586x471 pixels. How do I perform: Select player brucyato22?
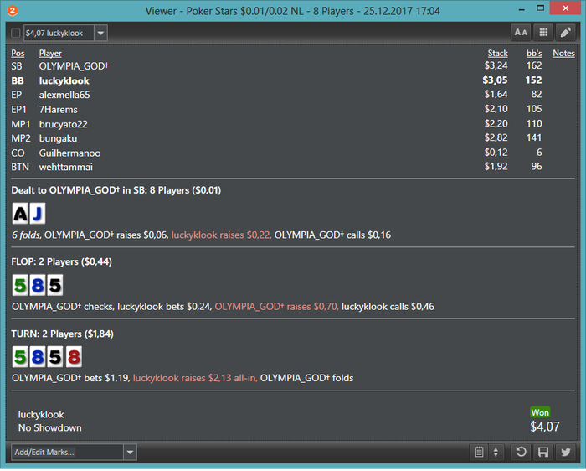(63, 124)
